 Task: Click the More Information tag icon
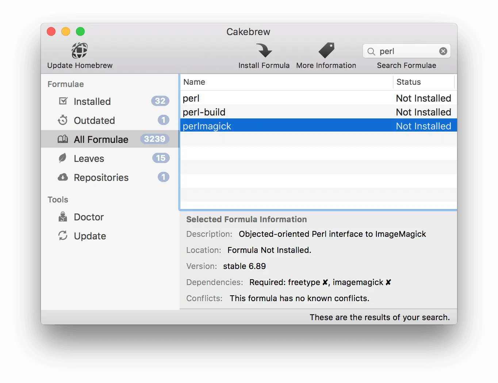(x=326, y=50)
